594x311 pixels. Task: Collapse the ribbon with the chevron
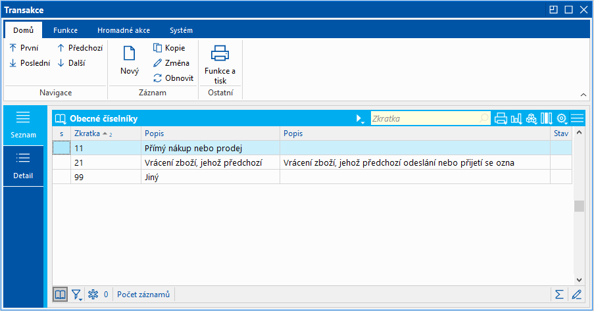tap(583, 95)
